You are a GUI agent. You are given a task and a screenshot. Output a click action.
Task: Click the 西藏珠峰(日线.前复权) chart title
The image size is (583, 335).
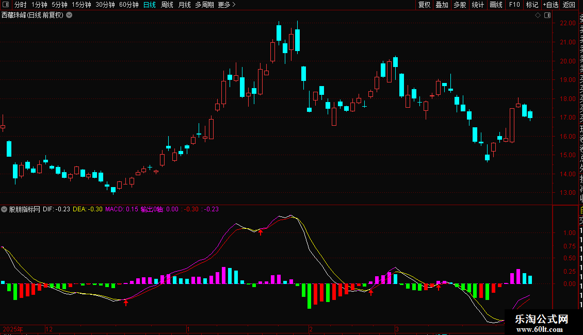(33, 15)
